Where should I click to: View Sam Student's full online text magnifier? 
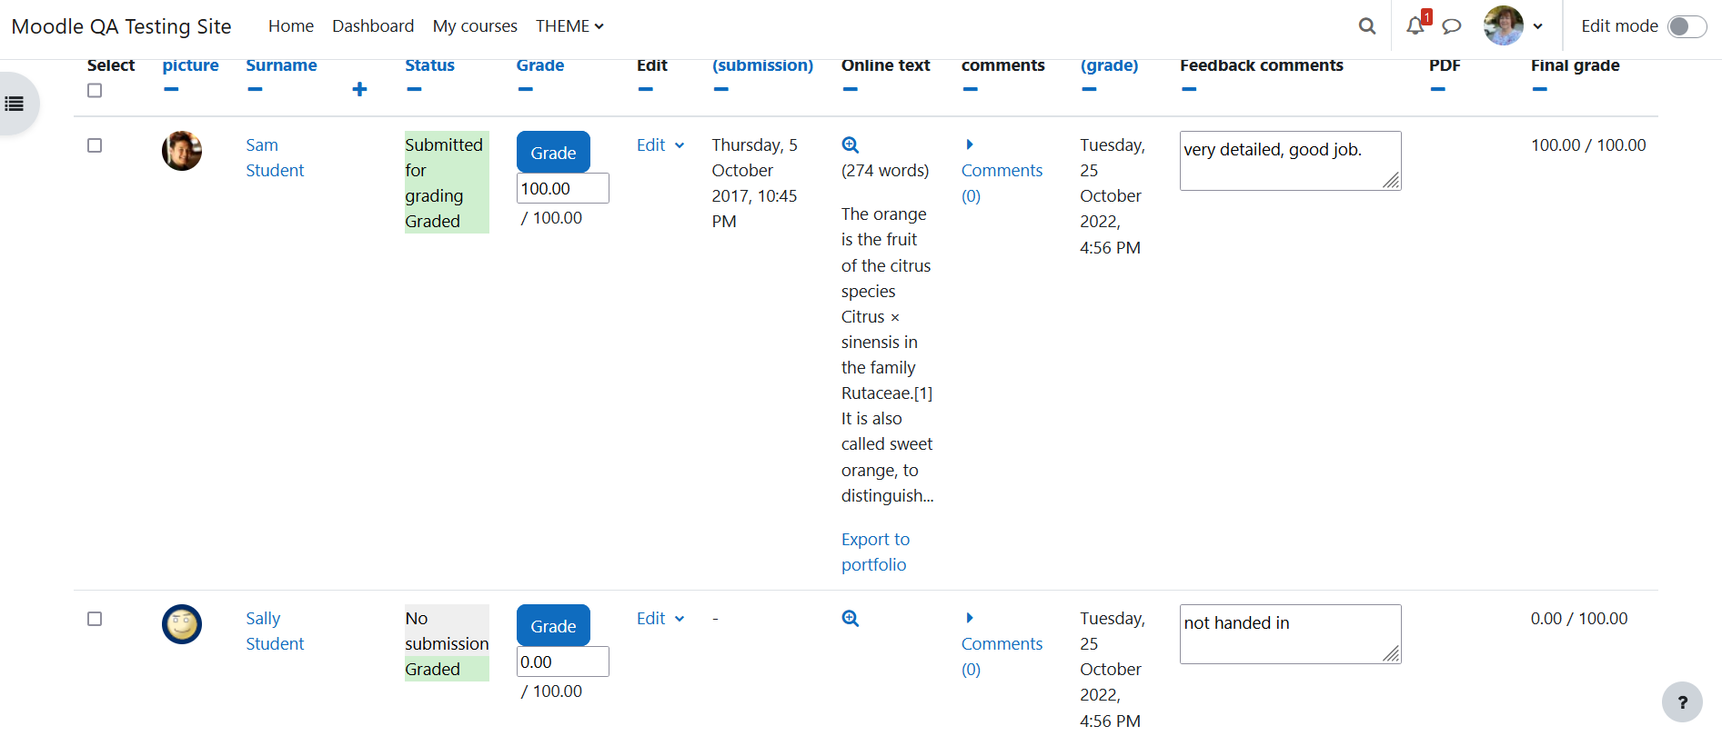(x=851, y=144)
